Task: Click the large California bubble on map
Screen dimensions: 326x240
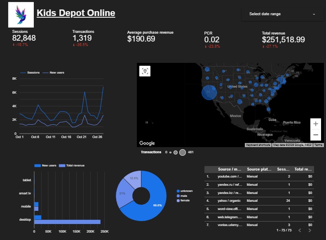Action: coord(209,92)
